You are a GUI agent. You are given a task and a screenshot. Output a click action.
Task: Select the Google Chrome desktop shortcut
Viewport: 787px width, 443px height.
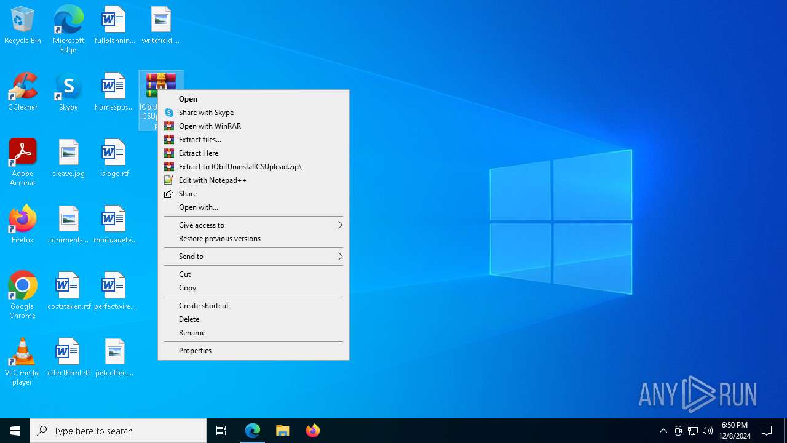(x=23, y=295)
